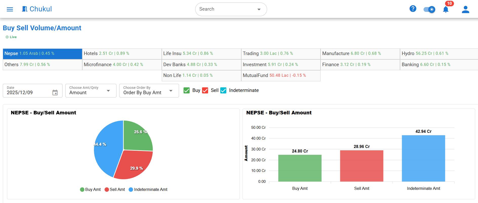Select the Life Insu sector tab
The height and width of the screenshot is (203, 478).
202,54
